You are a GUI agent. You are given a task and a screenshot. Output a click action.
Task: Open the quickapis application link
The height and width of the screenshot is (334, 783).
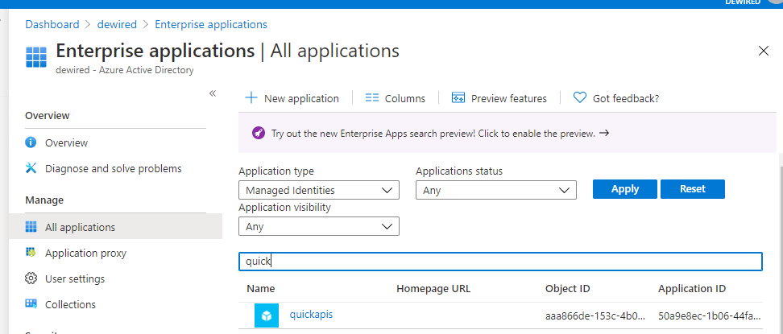click(311, 315)
